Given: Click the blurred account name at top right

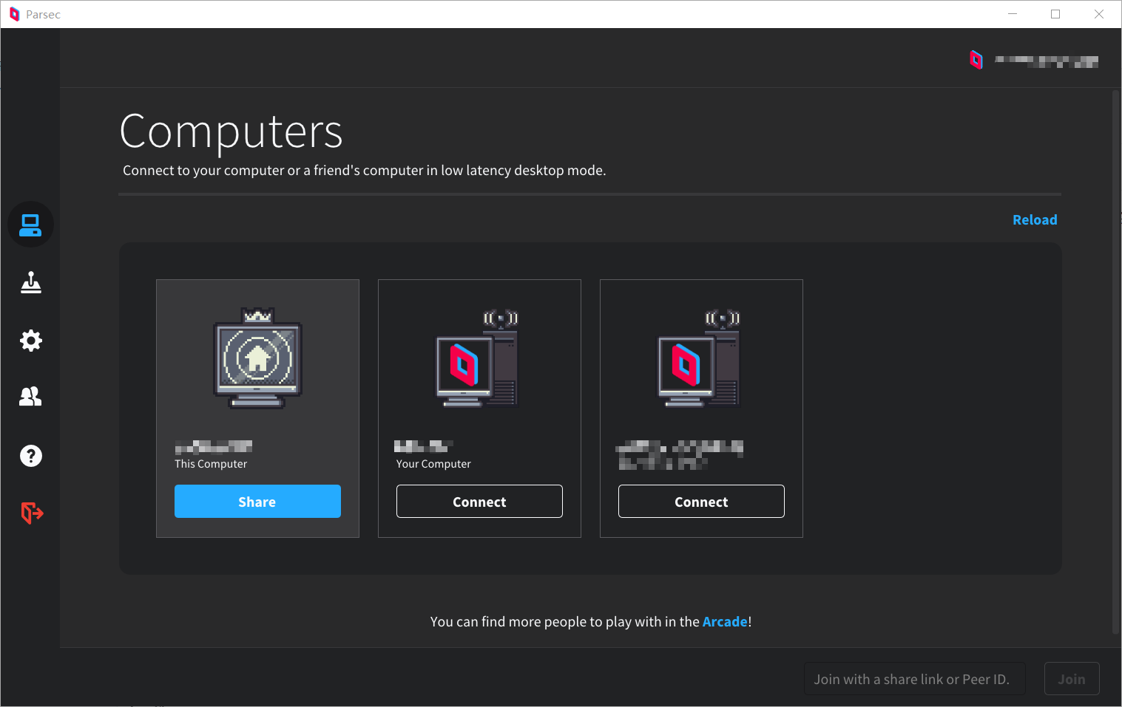Looking at the screenshot, I should (1047, 61).
